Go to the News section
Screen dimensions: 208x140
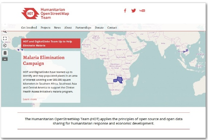coord(57,28)
